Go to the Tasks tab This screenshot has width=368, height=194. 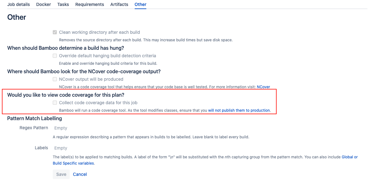(x=63, y=4)
